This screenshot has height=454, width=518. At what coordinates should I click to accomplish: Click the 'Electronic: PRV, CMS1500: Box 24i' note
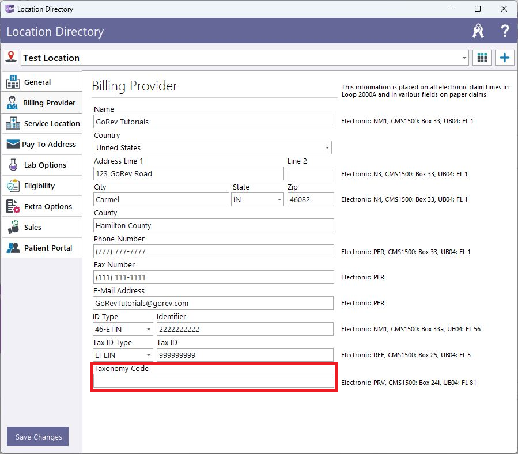pyautogui.click(x=409, y=383)
